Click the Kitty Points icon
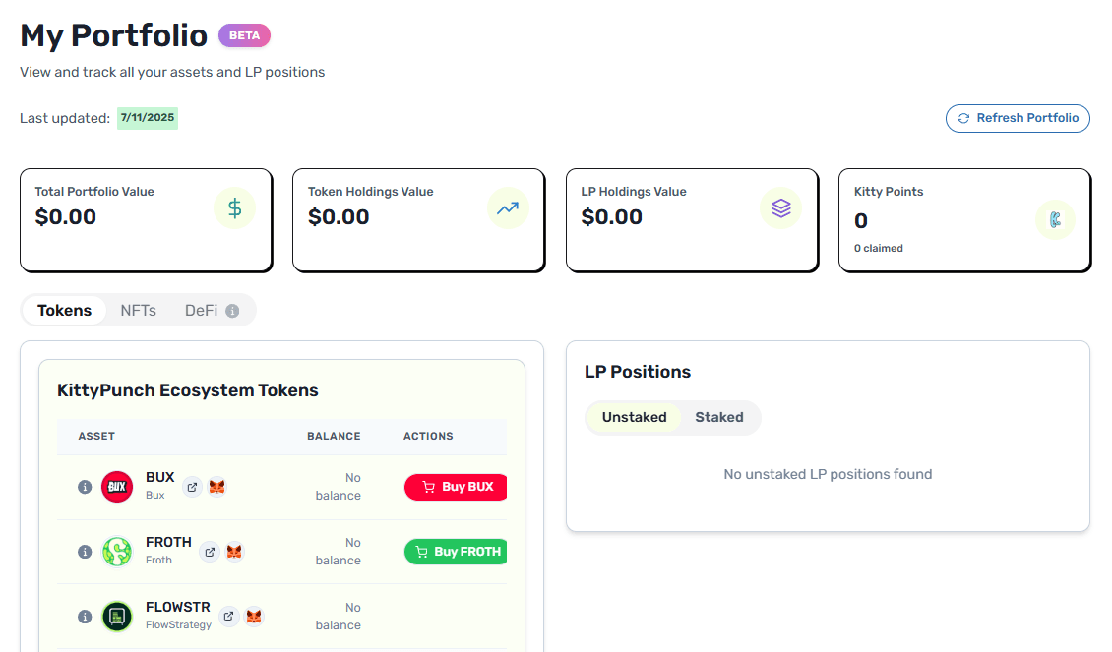1112x652 pixels. [x=1055, y=219]
